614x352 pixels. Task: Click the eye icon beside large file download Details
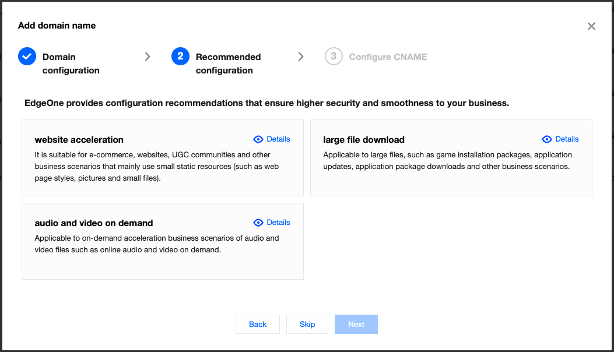click(x=546, y=139)
